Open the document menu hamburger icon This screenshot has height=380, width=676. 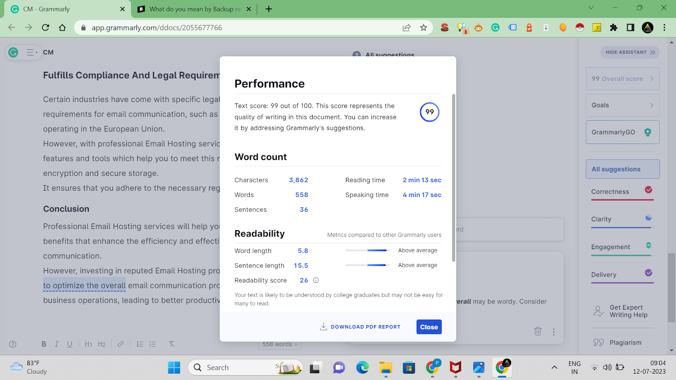click(x=32, y=52)
